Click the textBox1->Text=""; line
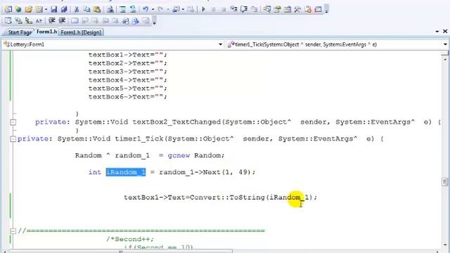450x253 pixels. click(x=128, y=55)
